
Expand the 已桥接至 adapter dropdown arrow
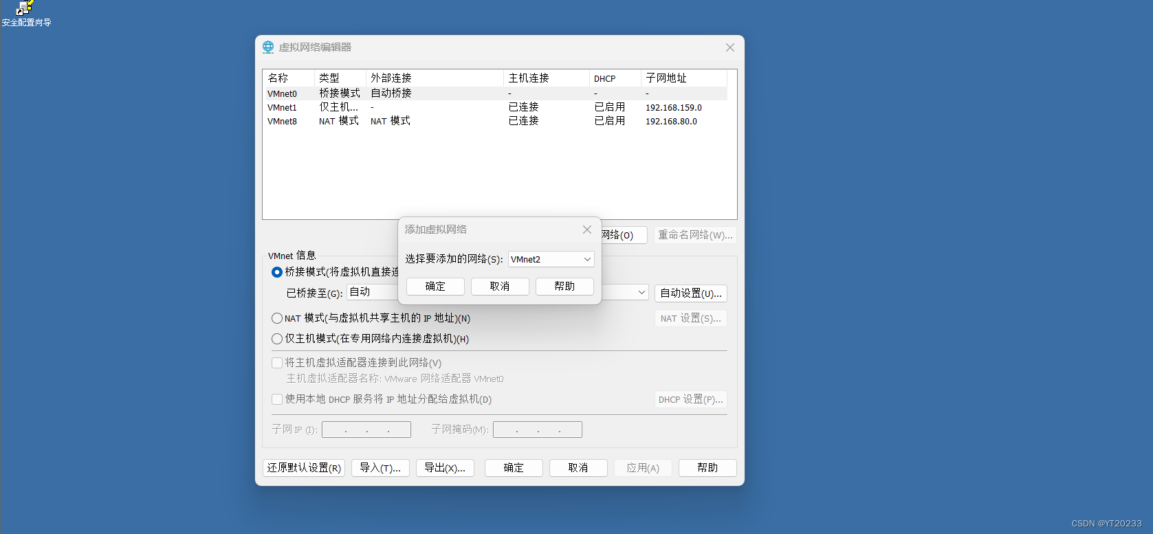tap(641, 293)
